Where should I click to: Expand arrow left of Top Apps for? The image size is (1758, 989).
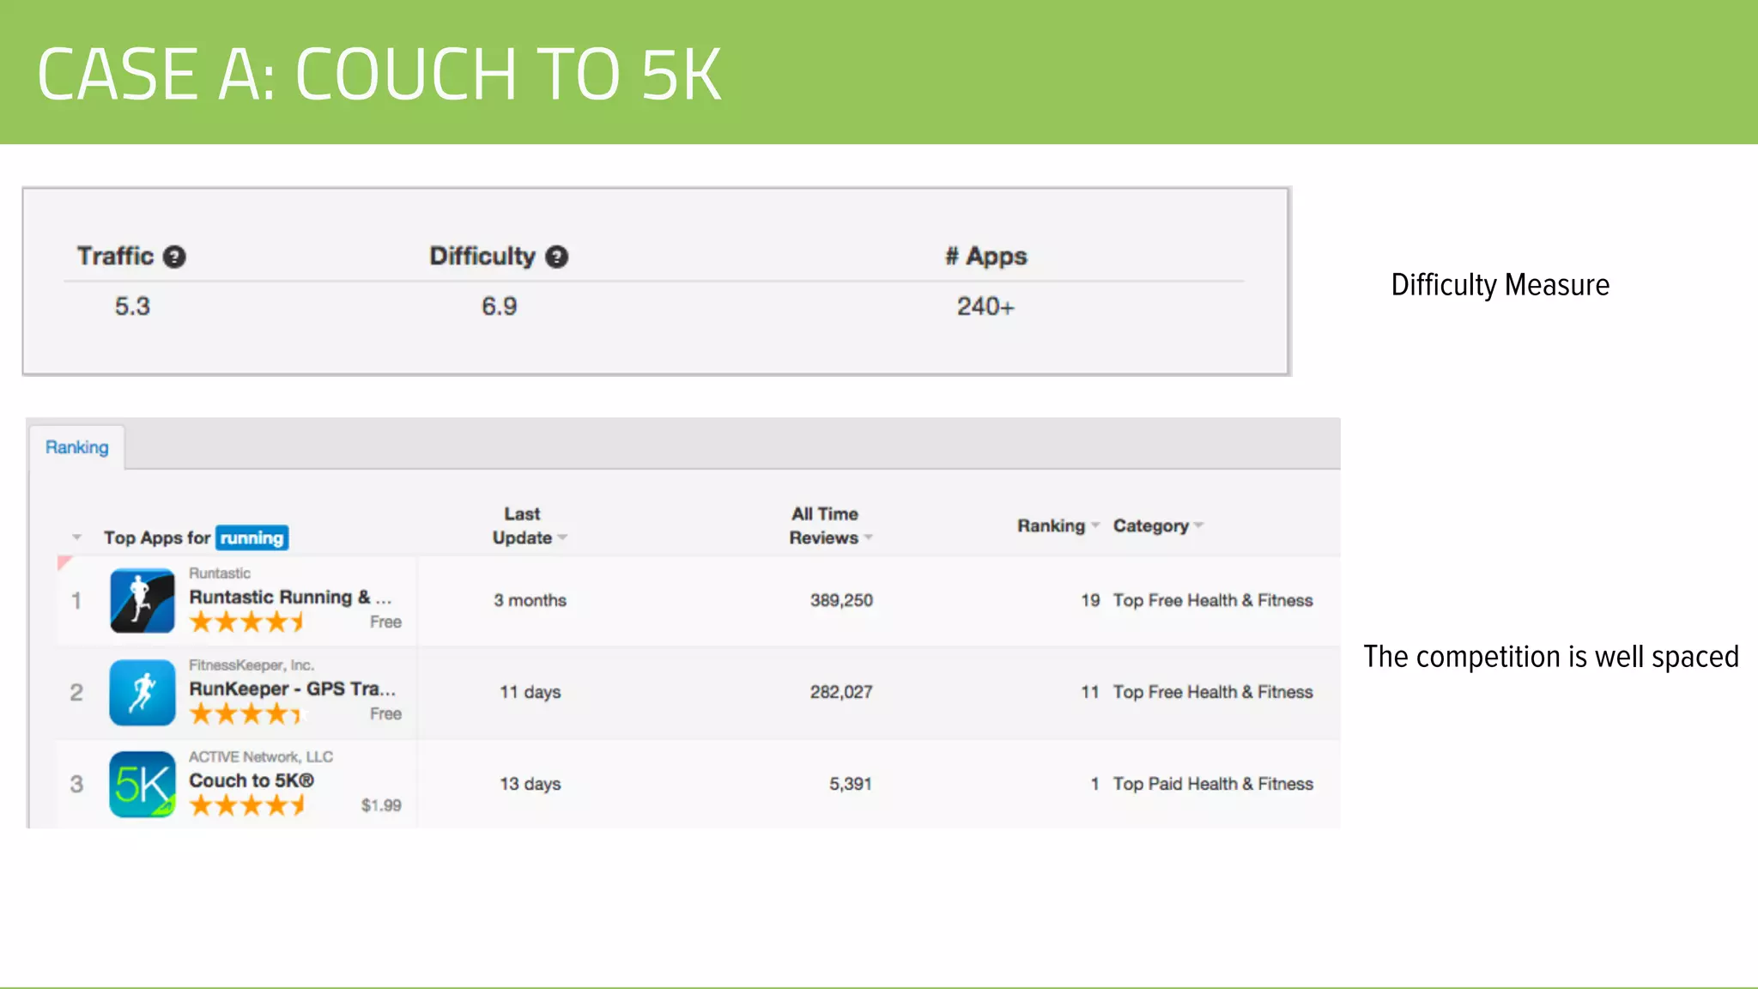click(76, 537)
